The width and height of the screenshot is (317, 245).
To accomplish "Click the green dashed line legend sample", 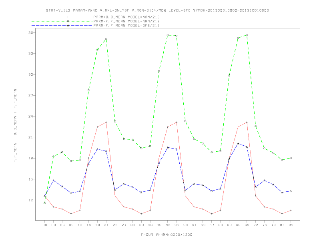I will 62,21.
